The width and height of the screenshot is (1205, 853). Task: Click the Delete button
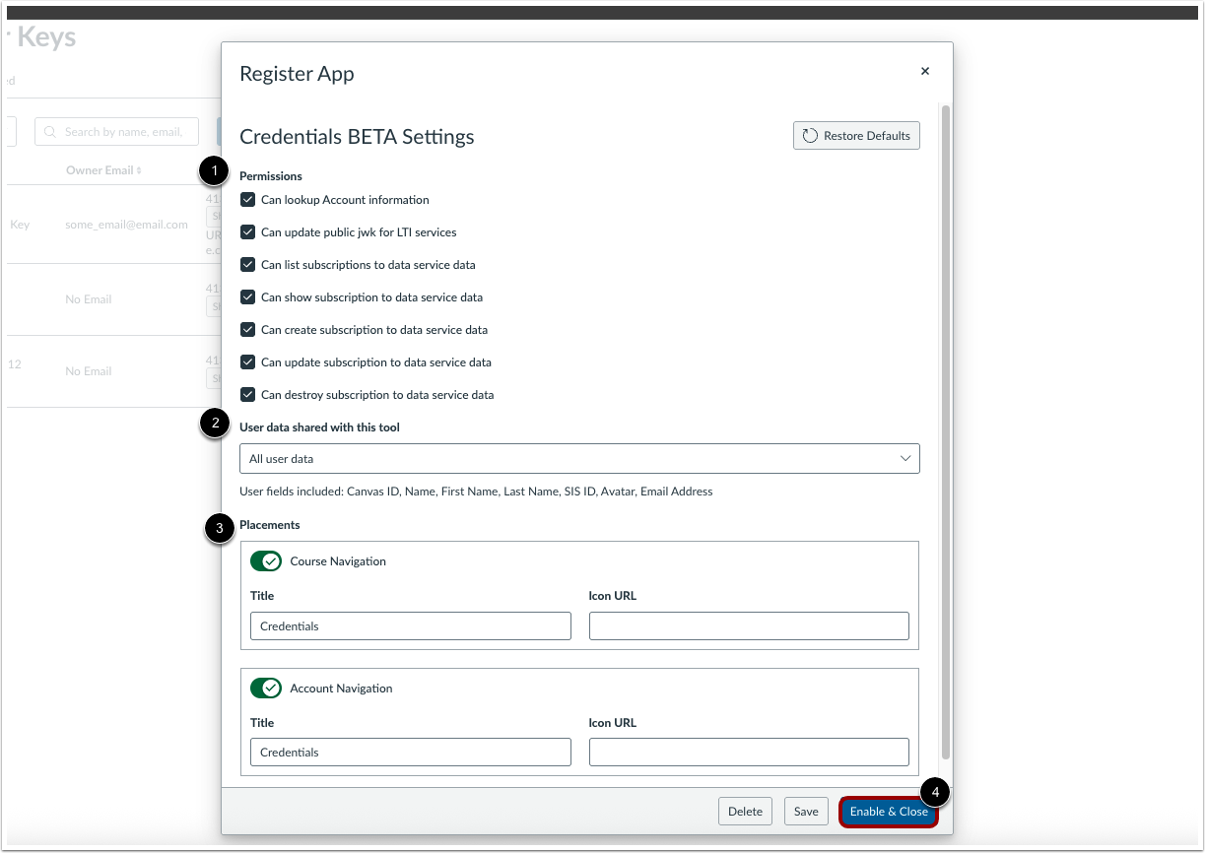click(745, 811)
